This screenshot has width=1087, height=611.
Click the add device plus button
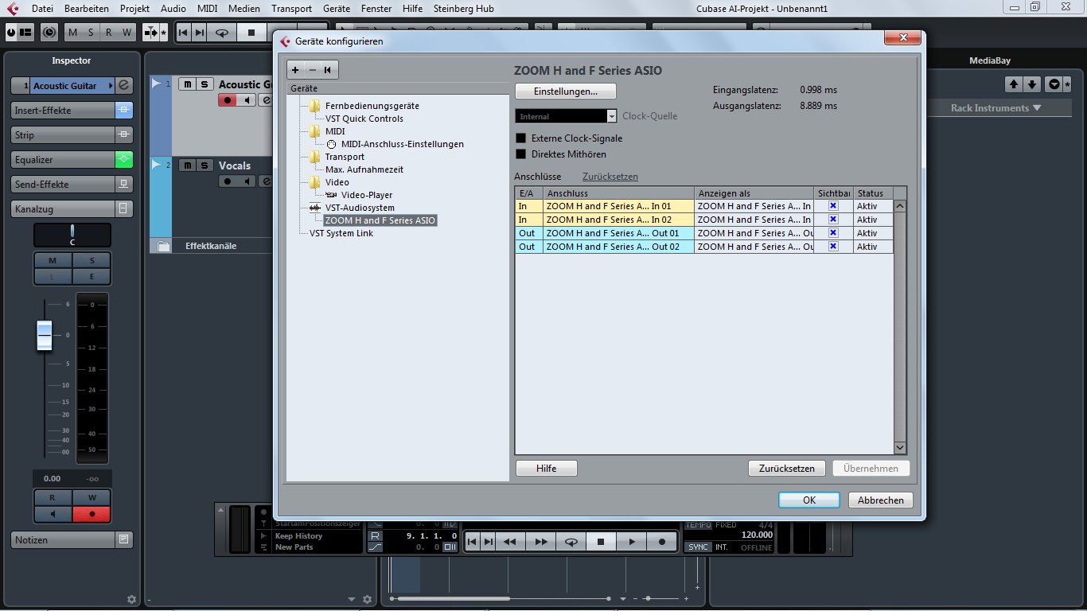tap(295, 70)
